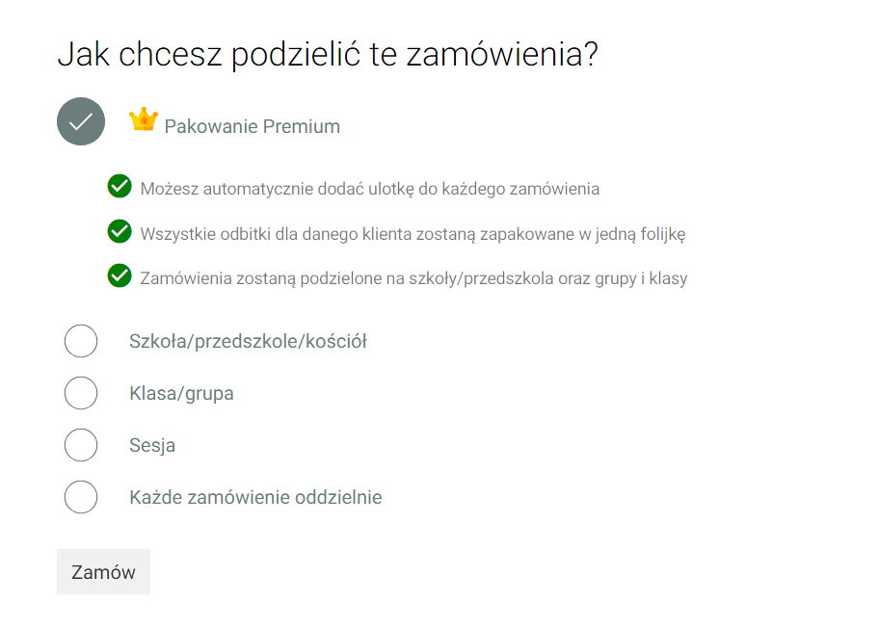Click green checkmark beside automatic ulotka benefit

coord(120,186)
